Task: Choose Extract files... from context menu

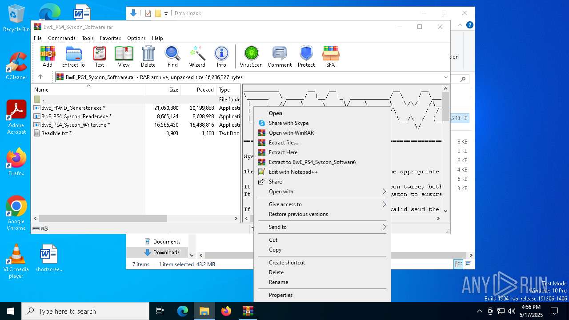Action: [322, 143]
